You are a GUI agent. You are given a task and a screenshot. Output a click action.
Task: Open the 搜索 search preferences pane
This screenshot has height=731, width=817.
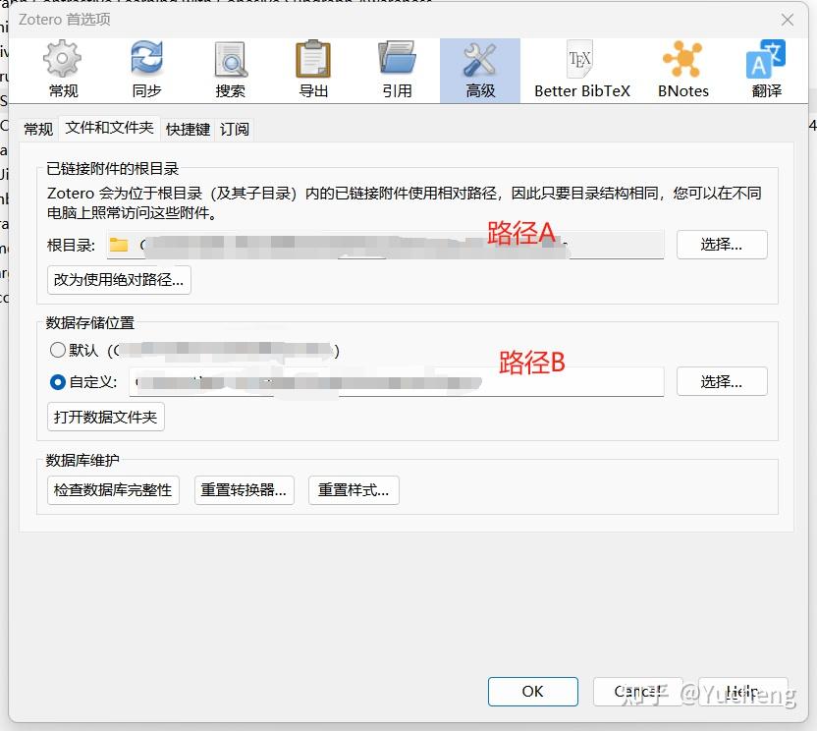(x=231, y=70)
